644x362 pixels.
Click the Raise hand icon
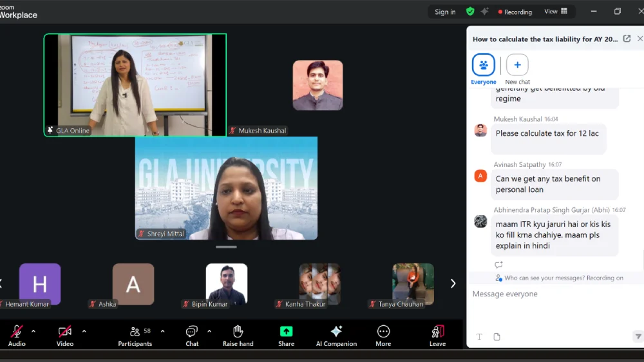(238, 332)
